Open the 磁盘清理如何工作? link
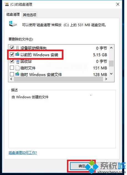The width and height of the screenshot is (127, 175). click(23, 152)
